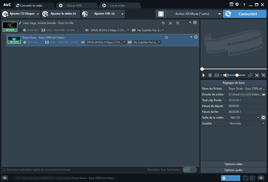Stop the preview playback
The width and height of the screenshot is (268, 182).
[x=210, y=75]
